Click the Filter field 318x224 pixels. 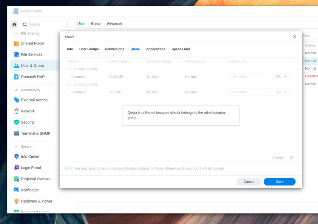tap(310, 36)
